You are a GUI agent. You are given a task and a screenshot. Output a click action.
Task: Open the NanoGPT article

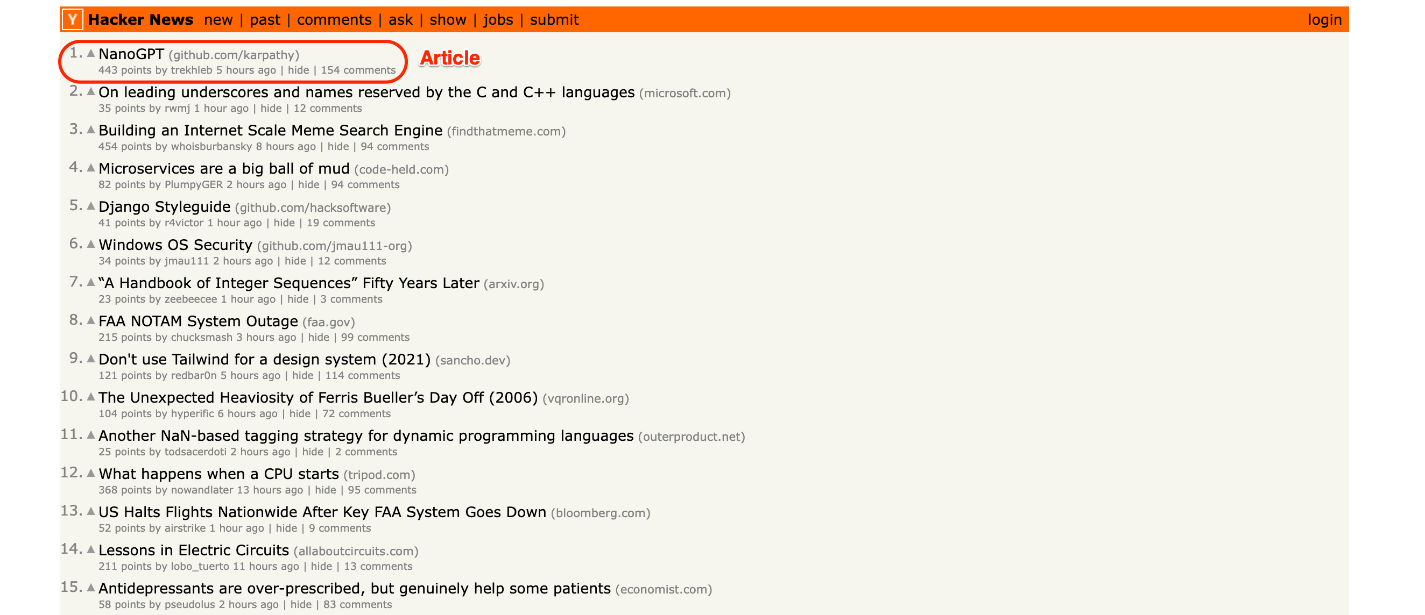pyautogui.click(x=131, y=54)
